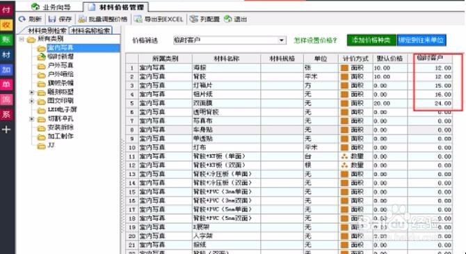Click the plus icon in sidebar
This screenshot has height=254, width=466.
click(6, 129)
